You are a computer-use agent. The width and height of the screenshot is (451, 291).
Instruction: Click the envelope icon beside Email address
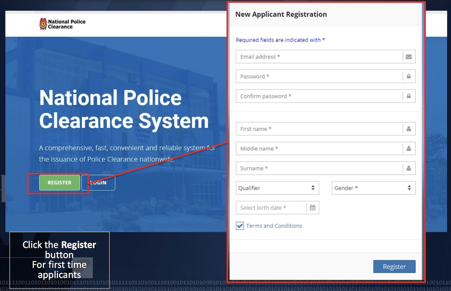pos(409,57)
